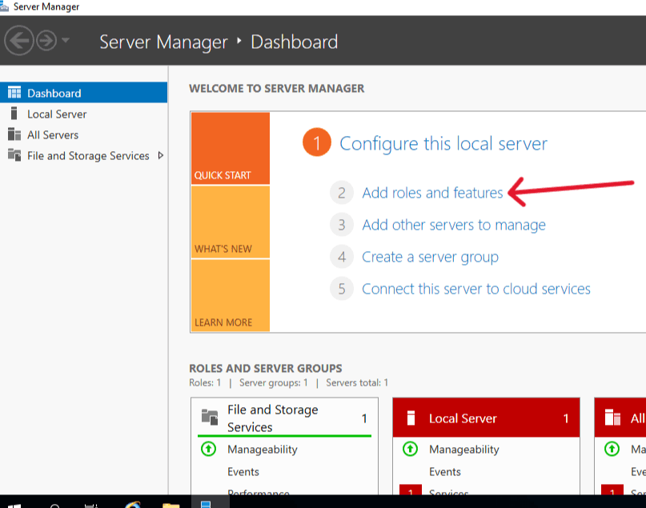Click the Create a server group link
The image size is (646, 508).
pos(430,257)
